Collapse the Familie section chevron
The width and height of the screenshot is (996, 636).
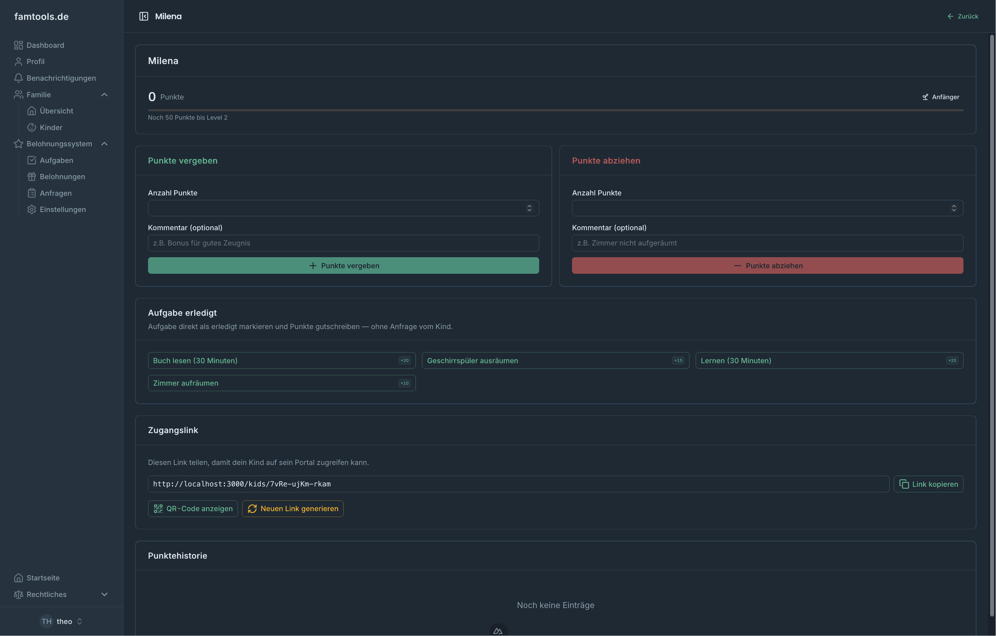coord(104,95)
